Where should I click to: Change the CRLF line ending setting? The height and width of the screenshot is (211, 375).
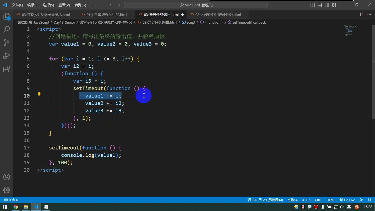tap(318, 200)
